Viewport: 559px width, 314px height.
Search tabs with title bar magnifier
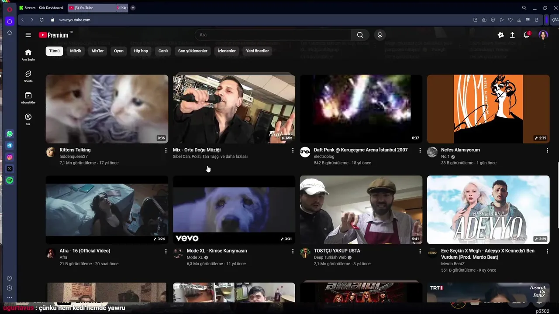click(524, 8)
